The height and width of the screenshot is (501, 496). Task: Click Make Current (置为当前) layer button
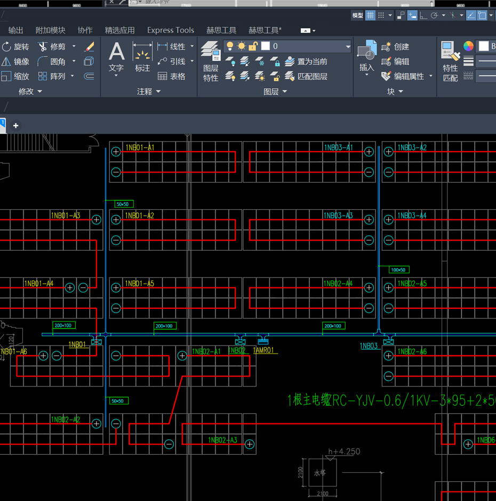306,61
